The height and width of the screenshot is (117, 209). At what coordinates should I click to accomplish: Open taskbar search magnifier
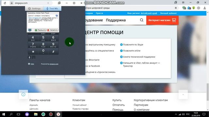pyautogui.click(x=11, y=114)
